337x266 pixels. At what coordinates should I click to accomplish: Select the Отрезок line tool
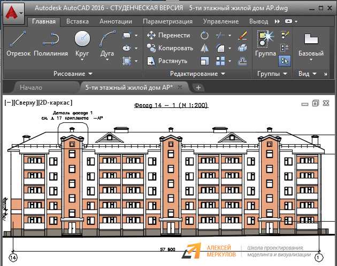(19, 44)
